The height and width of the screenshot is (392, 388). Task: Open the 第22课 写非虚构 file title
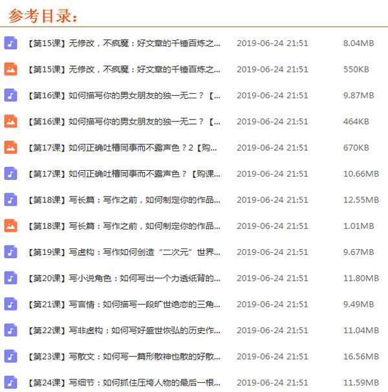(x=124, y=330)
